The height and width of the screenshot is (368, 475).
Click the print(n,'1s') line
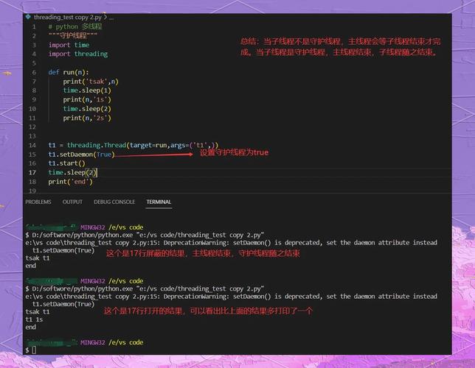coord(87,99)
